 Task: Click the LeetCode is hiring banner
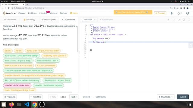(x=133, y=12)
